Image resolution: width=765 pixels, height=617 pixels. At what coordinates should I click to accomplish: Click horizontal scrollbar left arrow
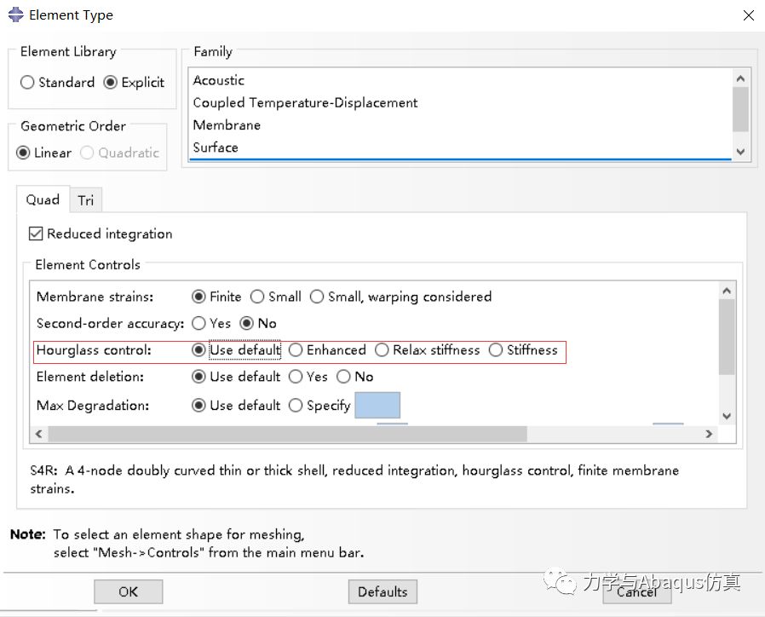coord(38,434)
